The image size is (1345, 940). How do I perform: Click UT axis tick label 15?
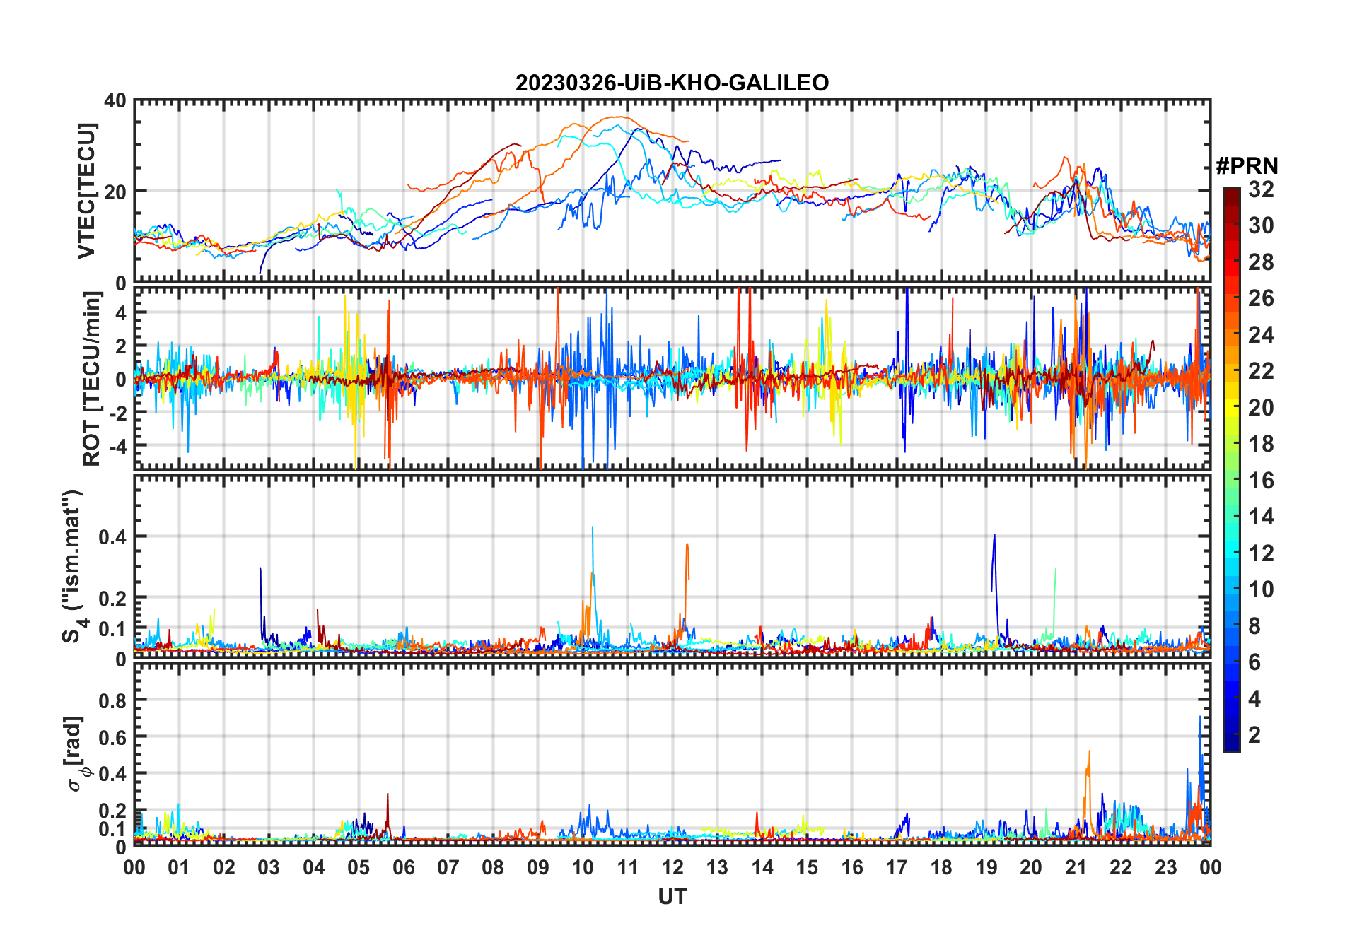coord(807,867)
